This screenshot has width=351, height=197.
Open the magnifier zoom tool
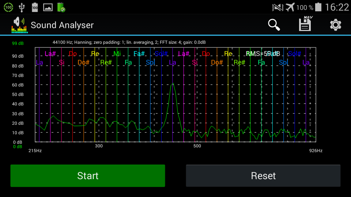(274, 25)
